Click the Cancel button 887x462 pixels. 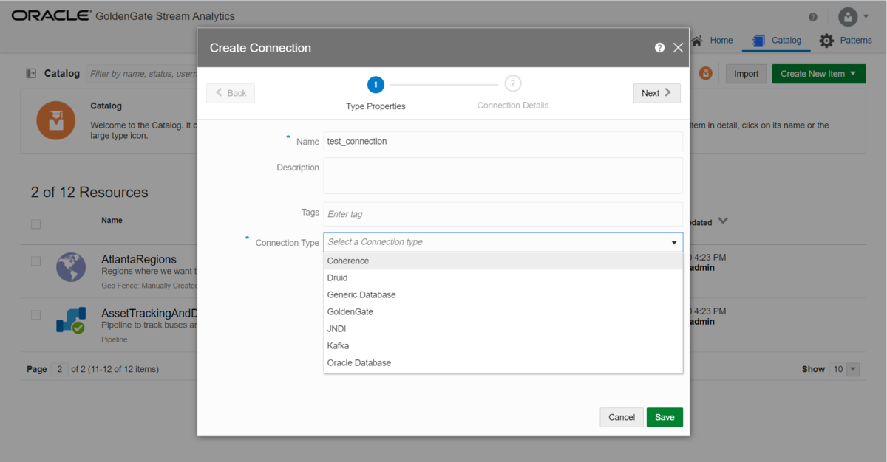tap(622, 417)
